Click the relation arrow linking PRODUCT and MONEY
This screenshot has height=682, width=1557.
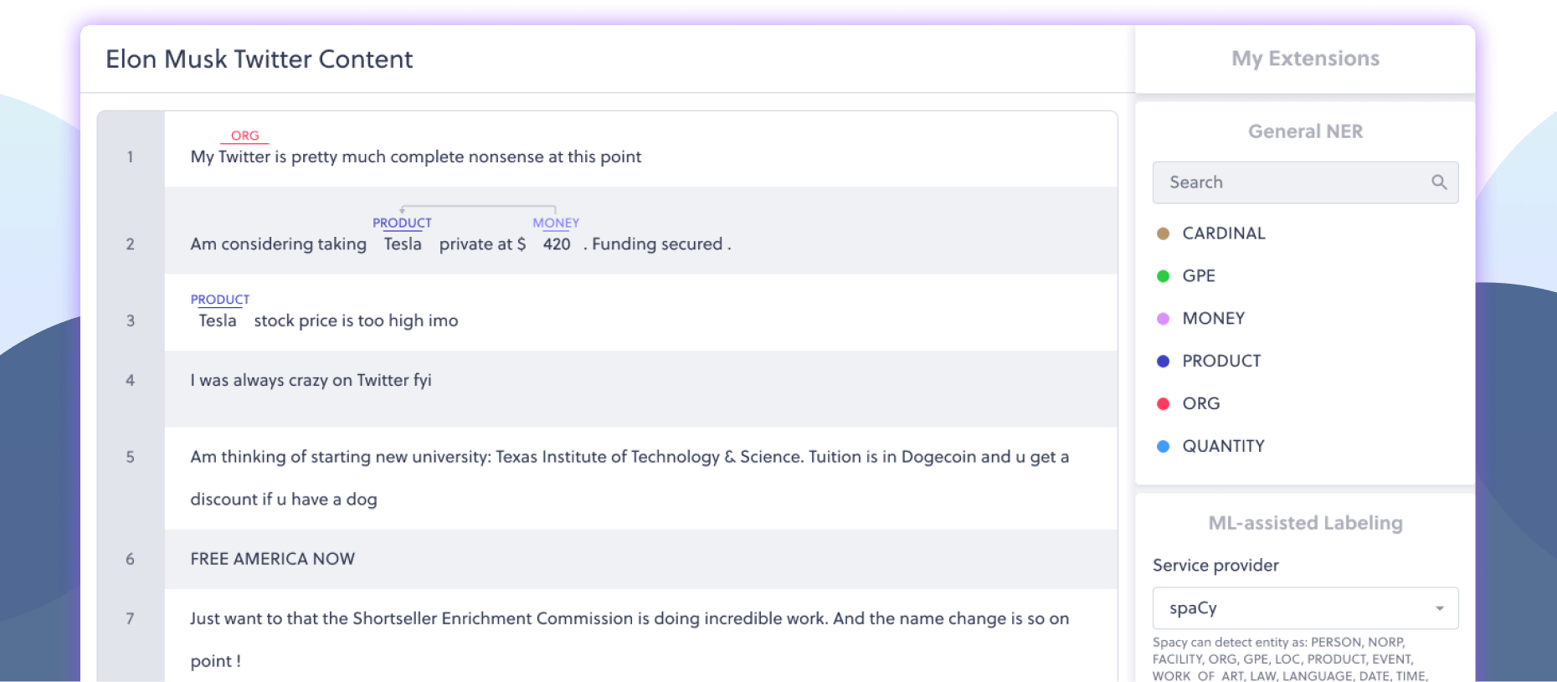478,208
